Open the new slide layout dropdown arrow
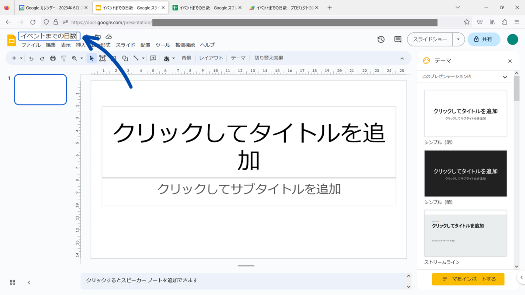The height and width of the screenshot is (295, 525). pos(21,58)
